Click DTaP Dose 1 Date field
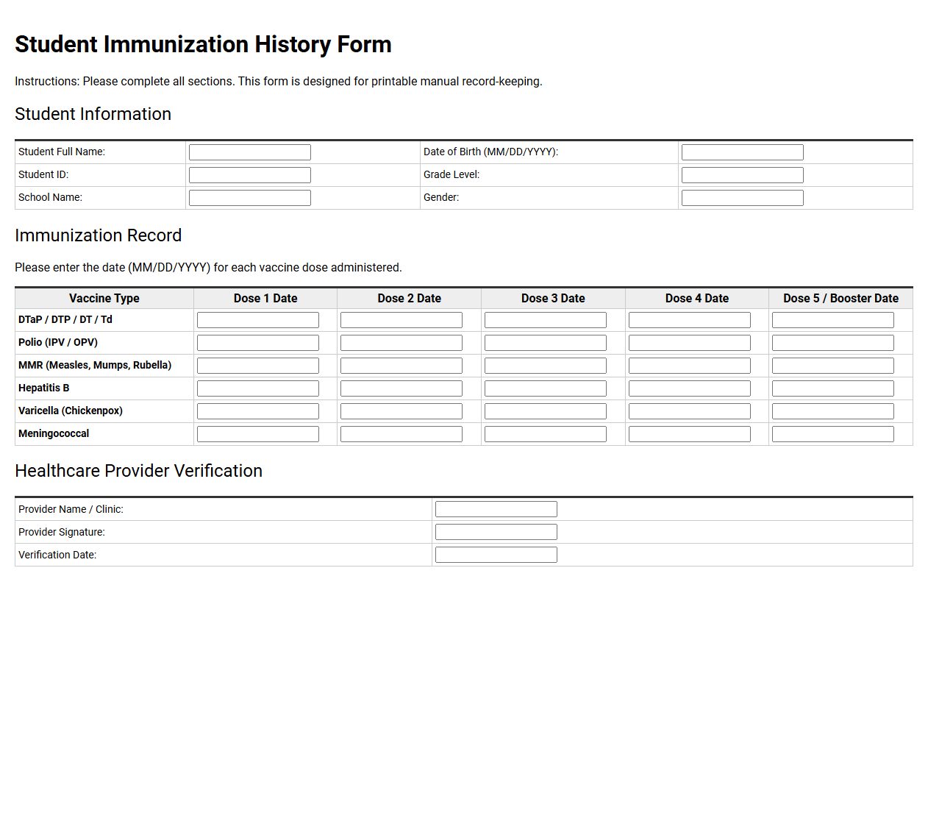This screenshot has height=824, width=928. [258, 320]
